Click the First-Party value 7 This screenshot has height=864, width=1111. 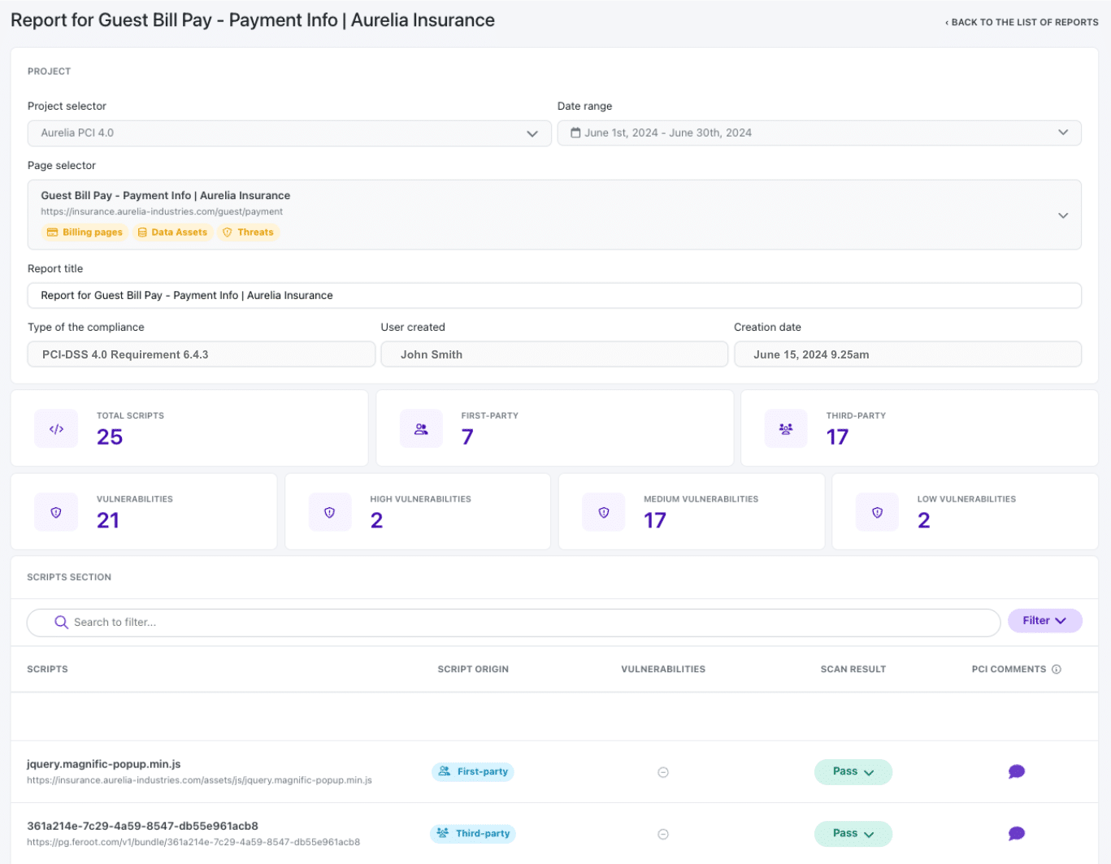(467, 437)
